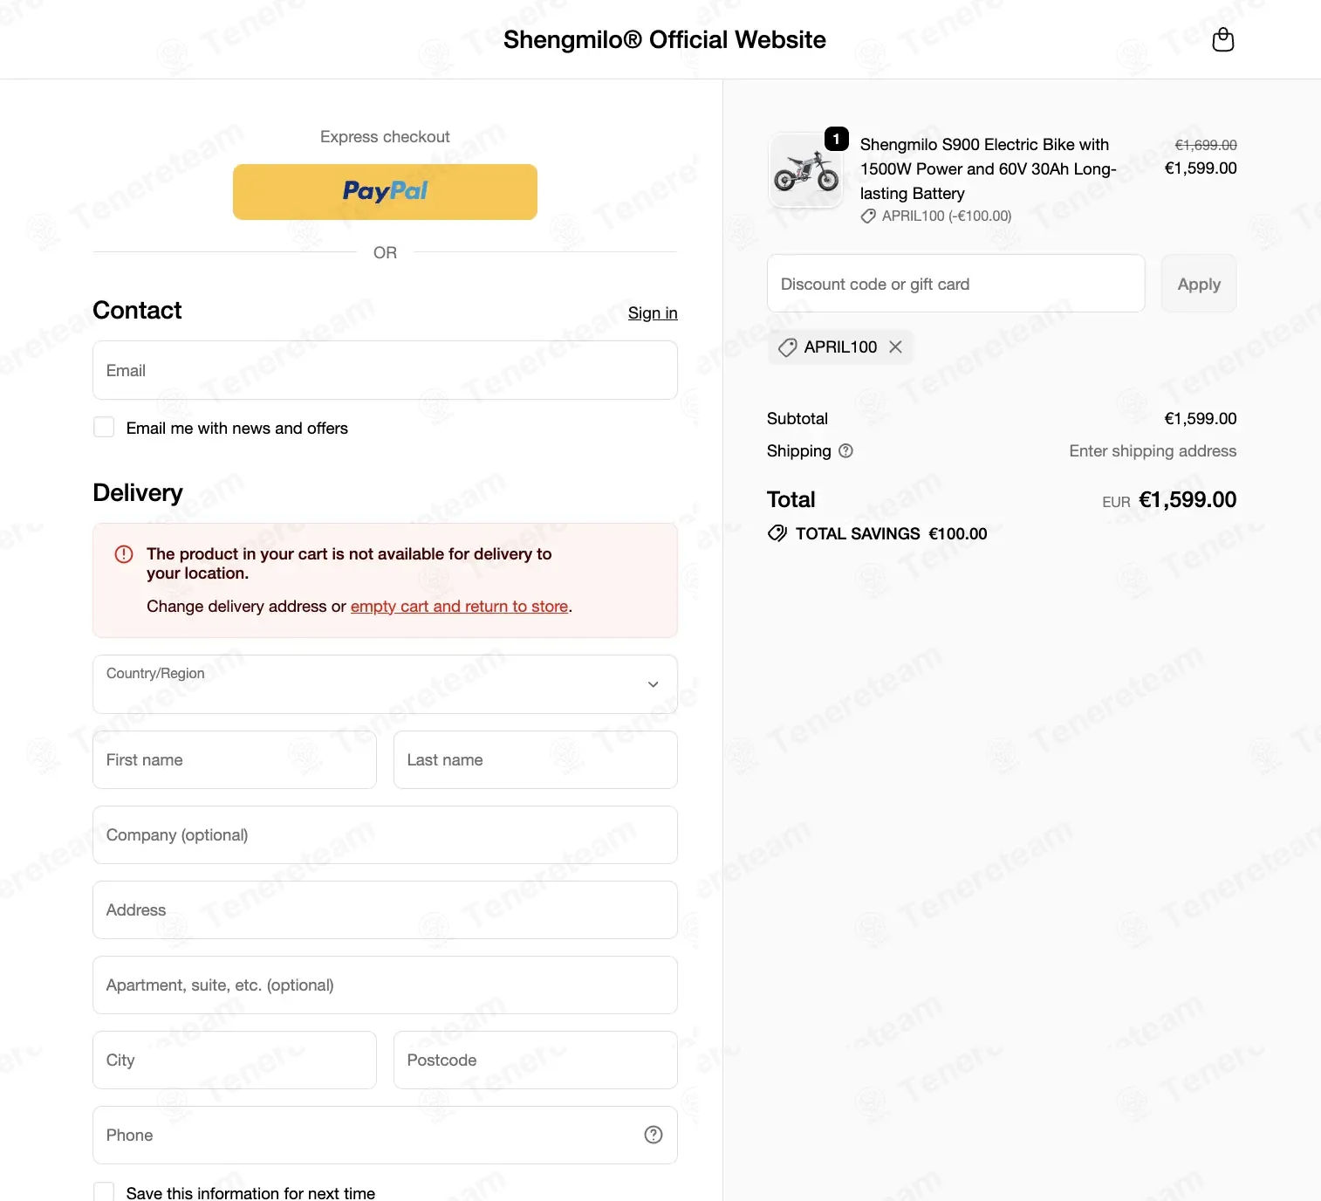Remove the APRIL100 discount code
The height and width of the screenshot is (1201, 1321).
point(895,347)
